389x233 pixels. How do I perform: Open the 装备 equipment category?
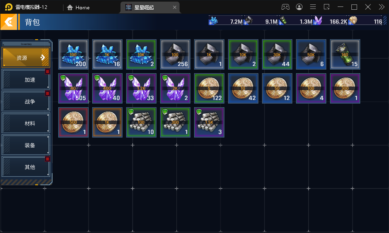coord(26,145)
